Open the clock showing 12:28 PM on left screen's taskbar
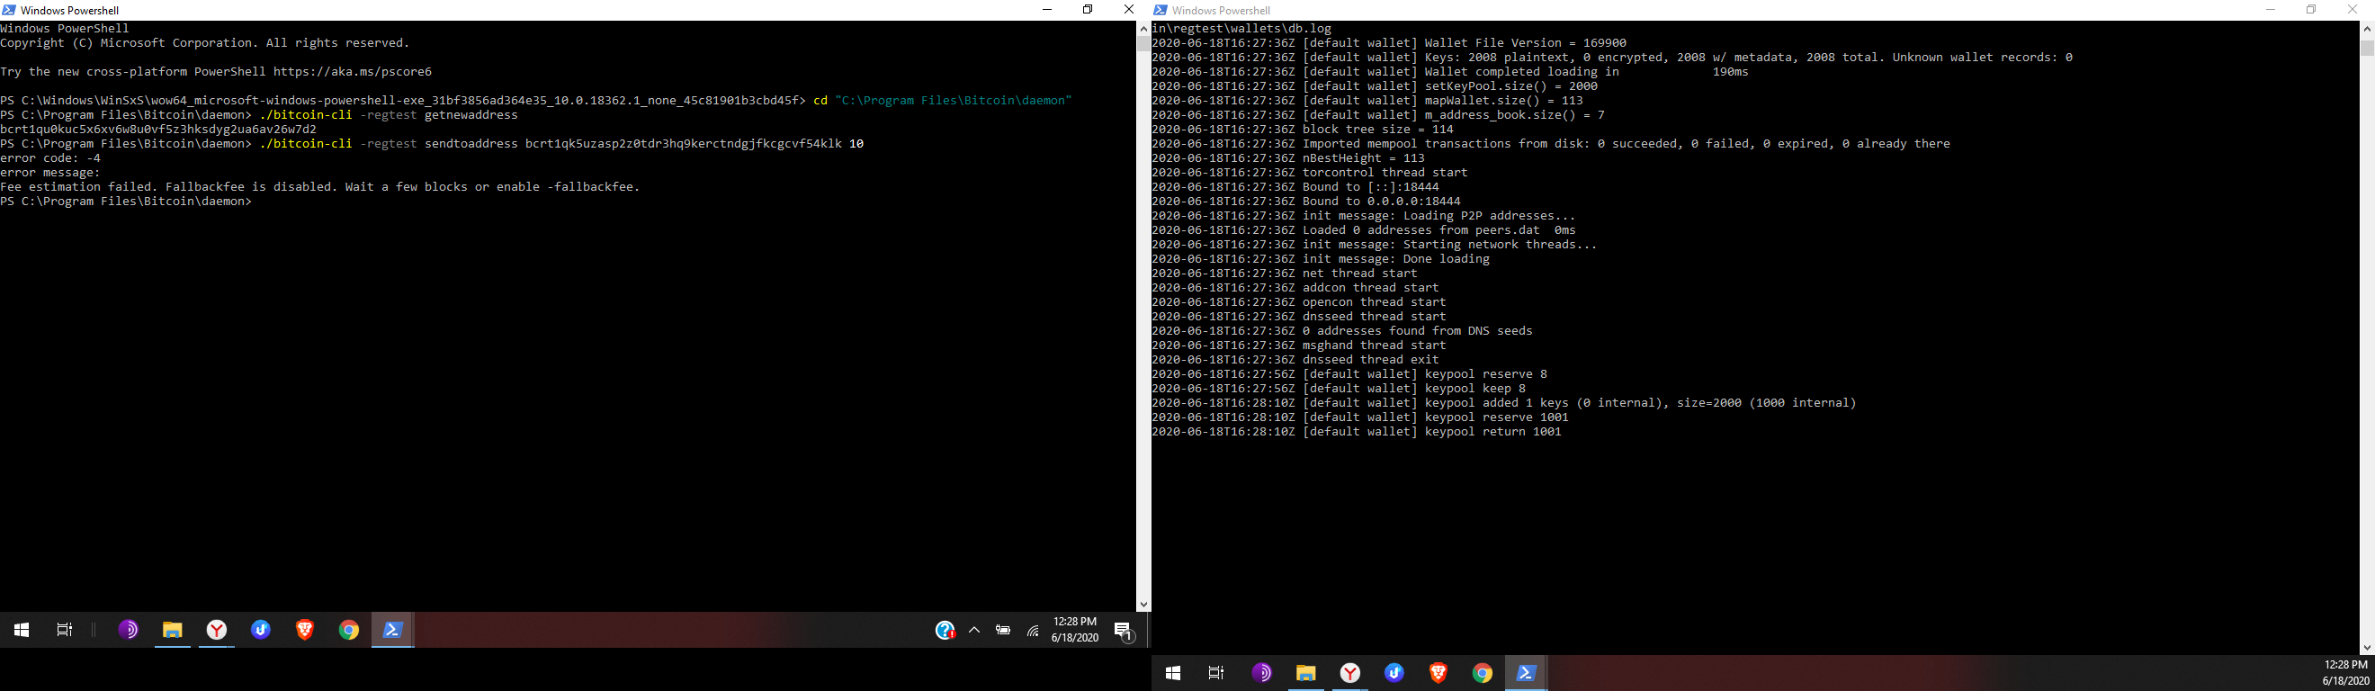This screenshot has height=691, width=2375. click(1075, 630)
